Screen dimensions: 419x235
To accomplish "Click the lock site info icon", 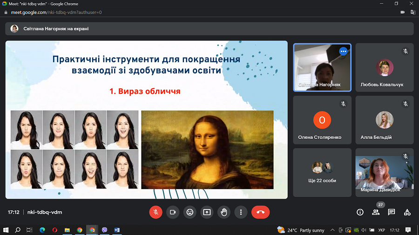I will pos(6,12).
